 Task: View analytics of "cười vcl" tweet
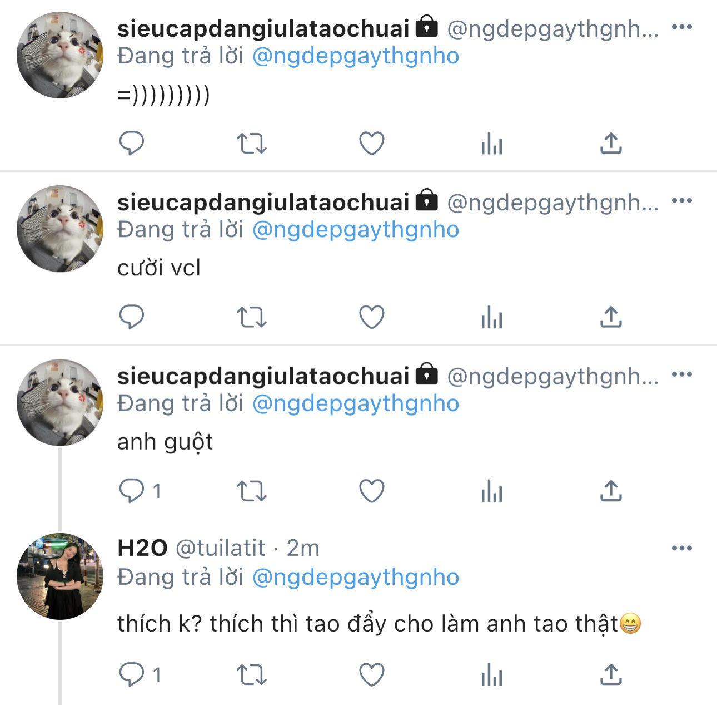(492, 317)
